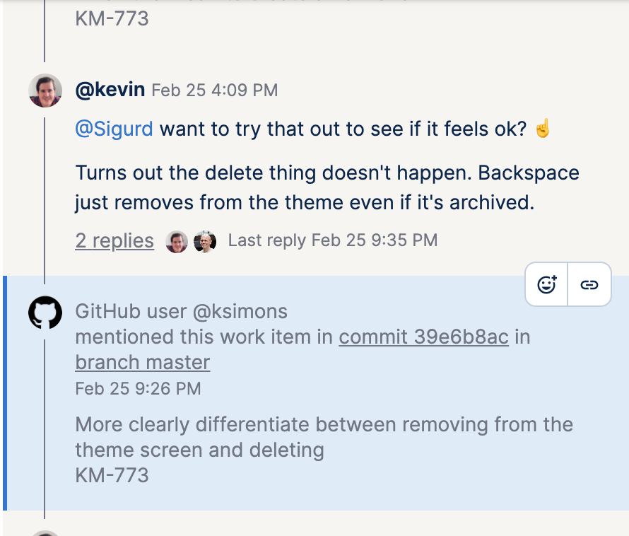
Task: Click first replier avatar beside 2 replies
Action: coord(177,241)
